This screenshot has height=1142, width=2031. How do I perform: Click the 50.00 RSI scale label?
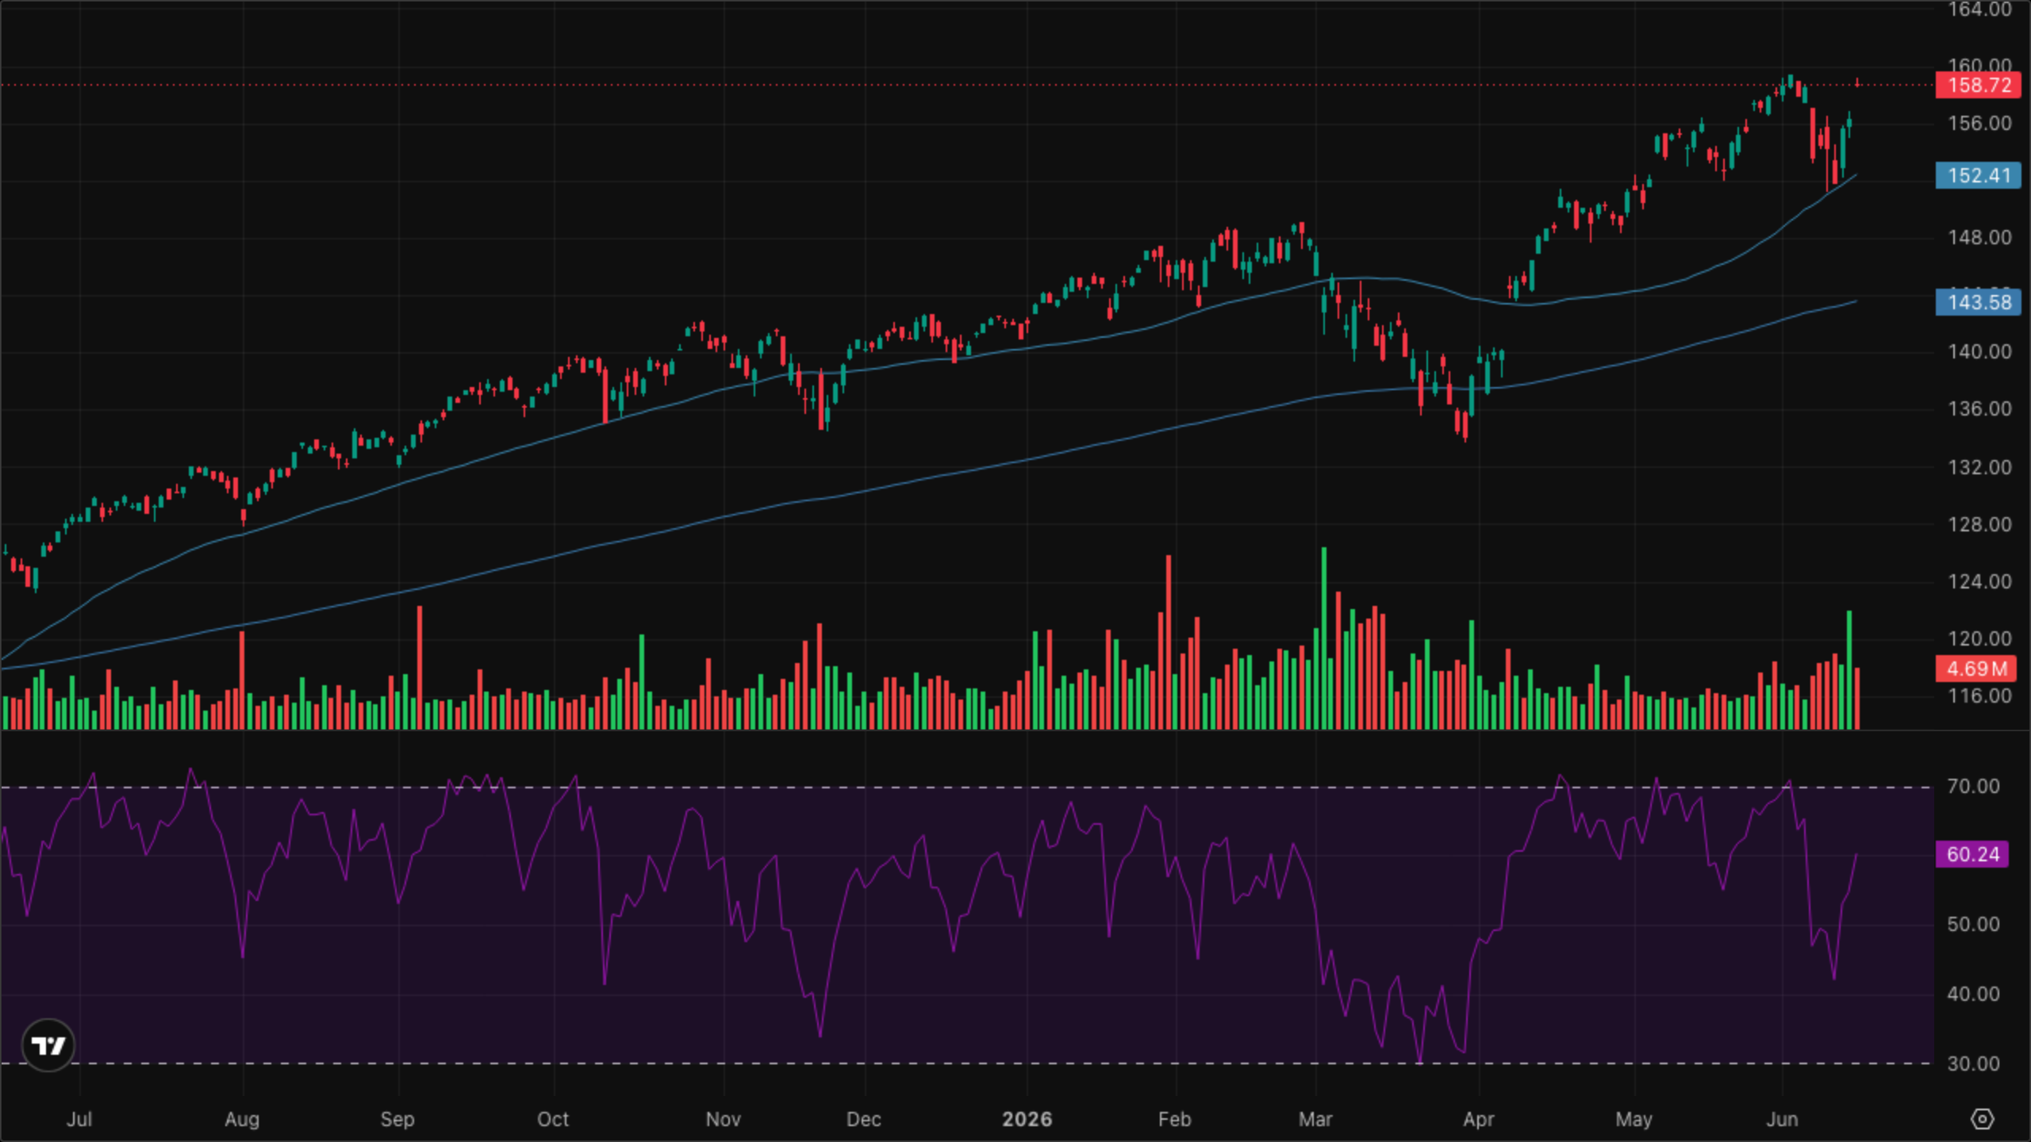point(1973,924)
